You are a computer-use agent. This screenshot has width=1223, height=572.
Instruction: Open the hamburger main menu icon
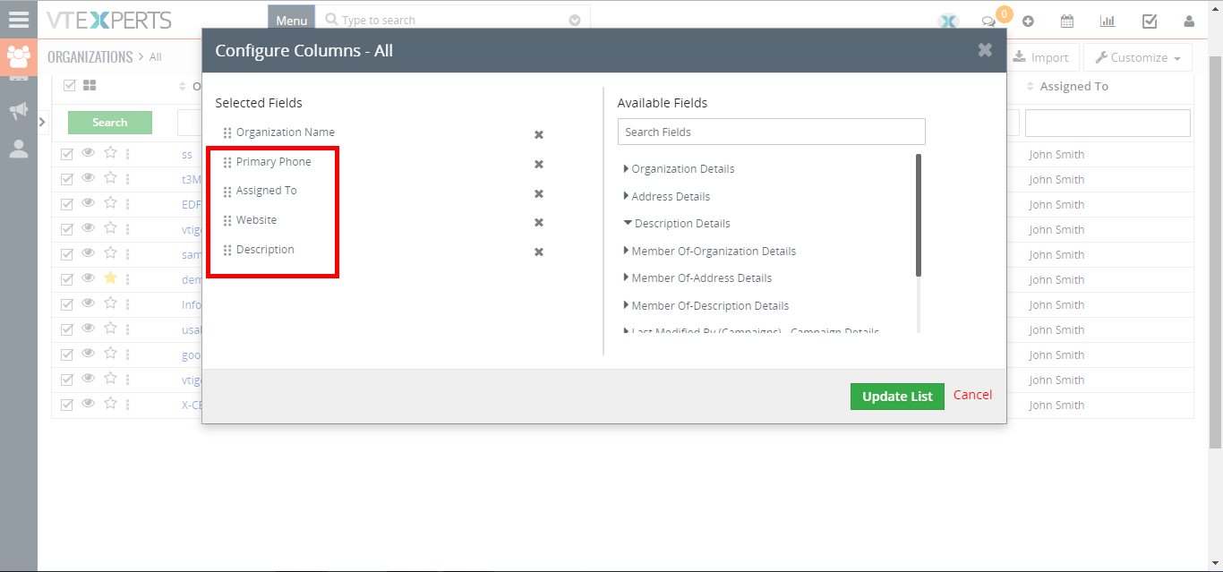click(18, 19)
